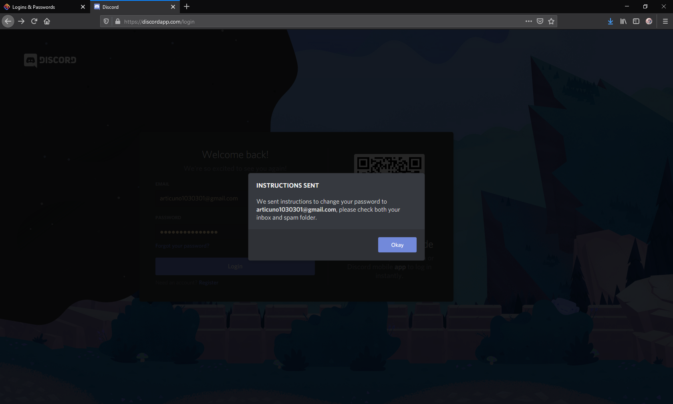Viewport: 673px width, 404px height.
Task: Open the downloads arrow icon
Action: pos(610,21)
